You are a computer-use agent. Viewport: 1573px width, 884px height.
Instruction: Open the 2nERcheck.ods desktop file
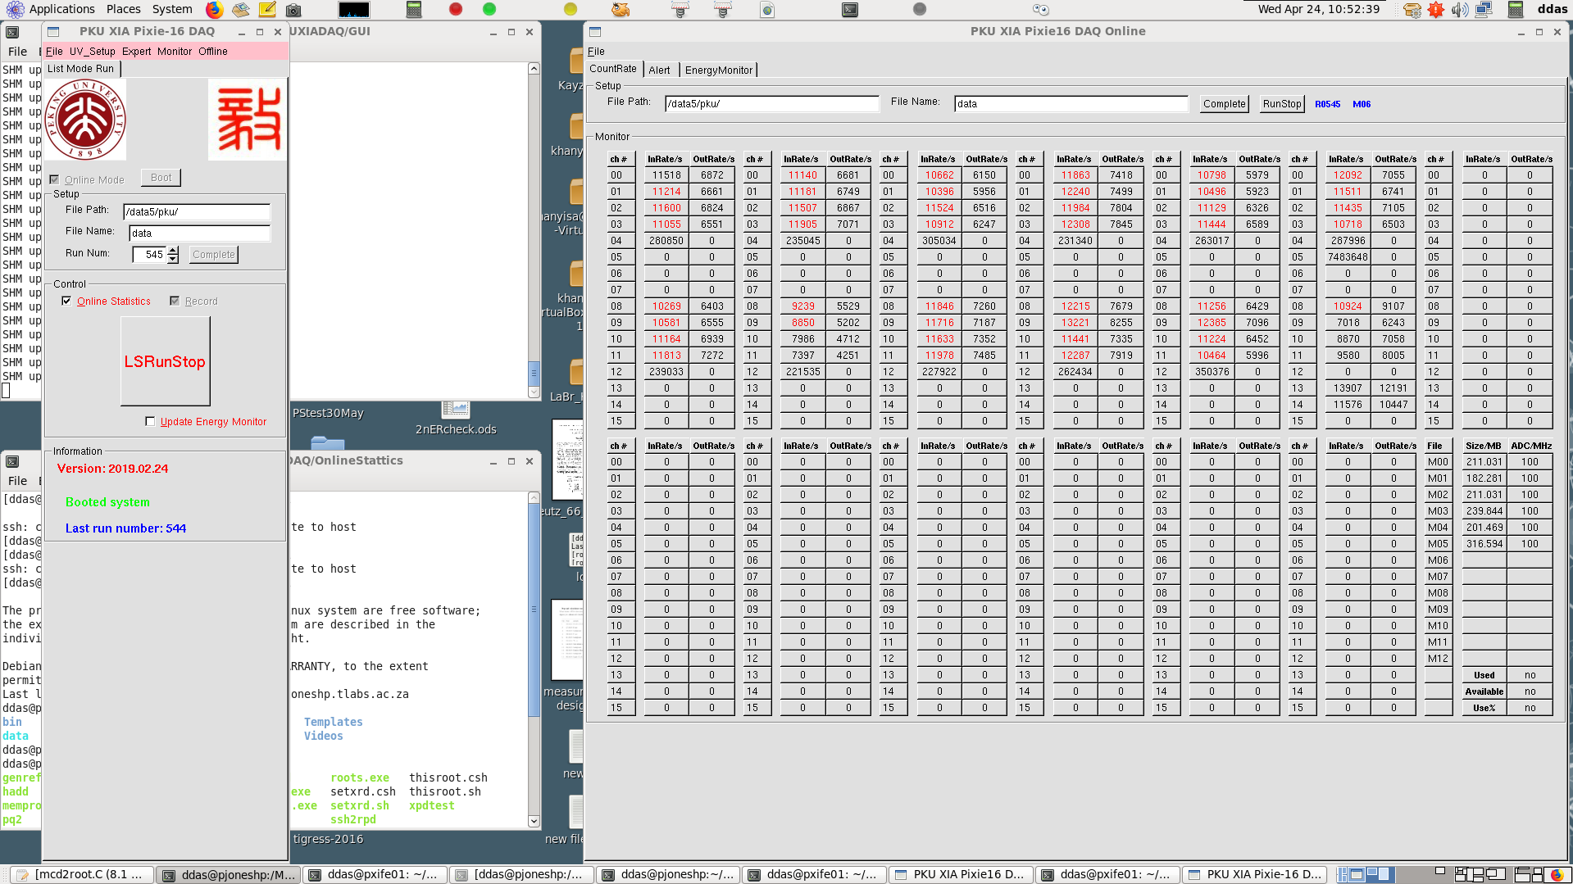(x=456, y=418)
